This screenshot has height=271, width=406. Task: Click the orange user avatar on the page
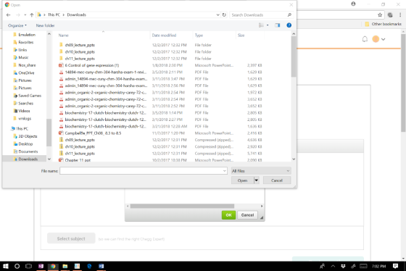click(x=376, y=39)
